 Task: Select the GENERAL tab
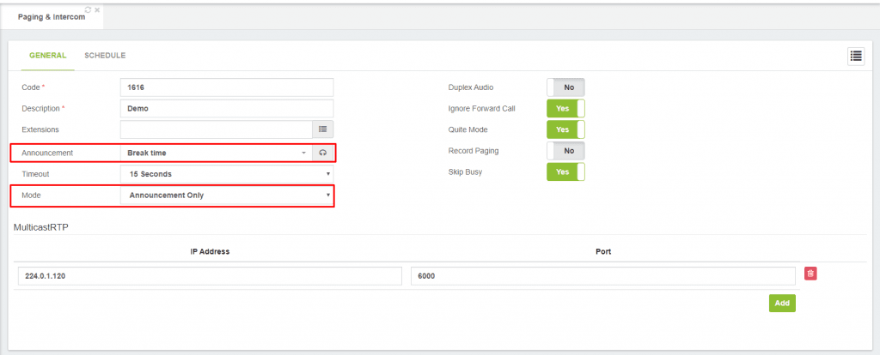tap(48, 56)
